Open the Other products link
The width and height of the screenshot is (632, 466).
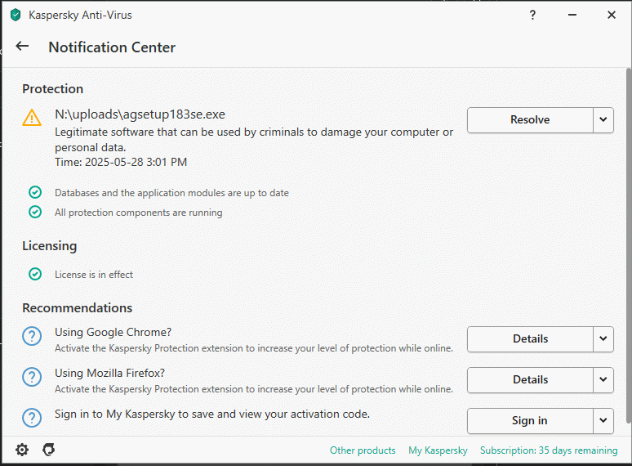[x=363, y=450]
